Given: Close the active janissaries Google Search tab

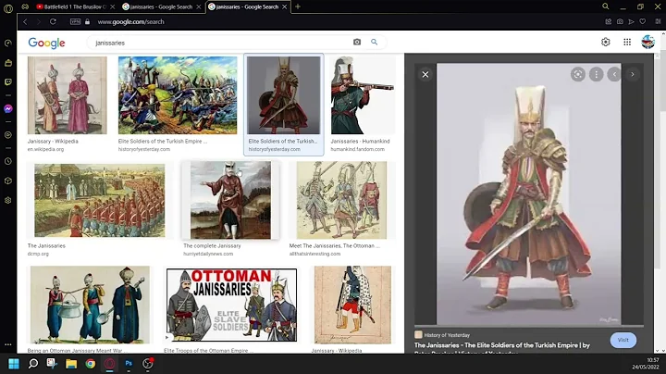Looking at the screenshot, I should [x=285, y=6].
